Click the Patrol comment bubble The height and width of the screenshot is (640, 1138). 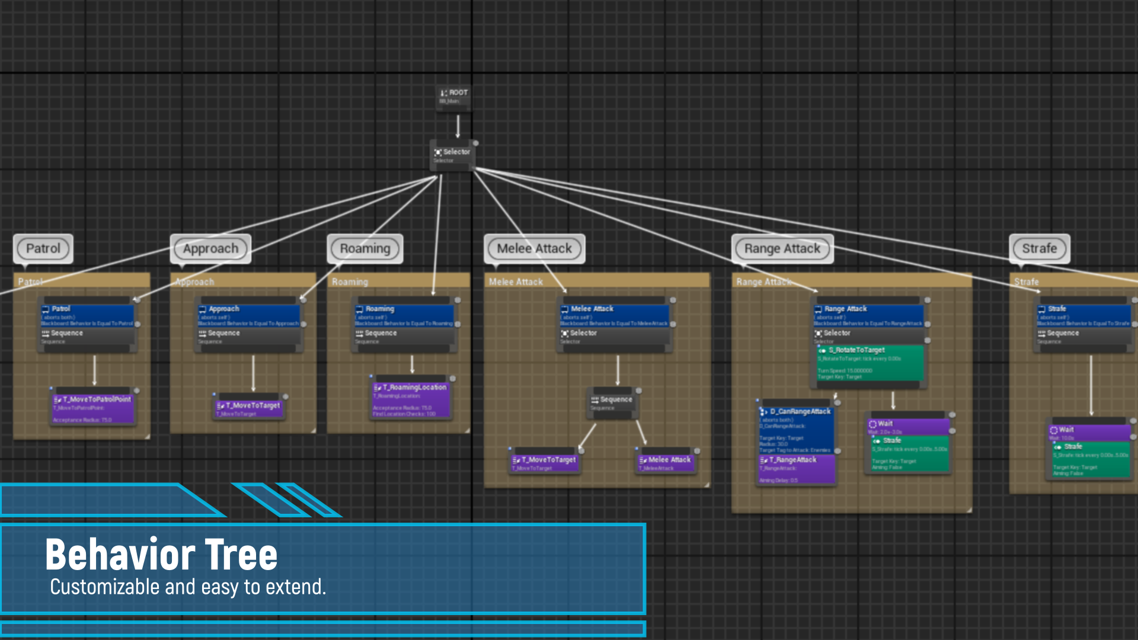43,248
